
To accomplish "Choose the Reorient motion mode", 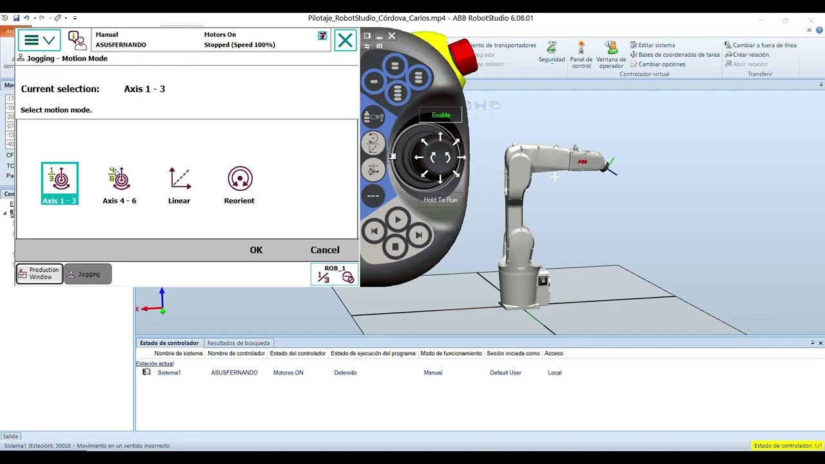I will click(239, 185).
